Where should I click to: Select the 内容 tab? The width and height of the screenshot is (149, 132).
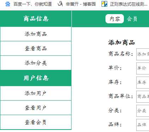tap(115, 19)
